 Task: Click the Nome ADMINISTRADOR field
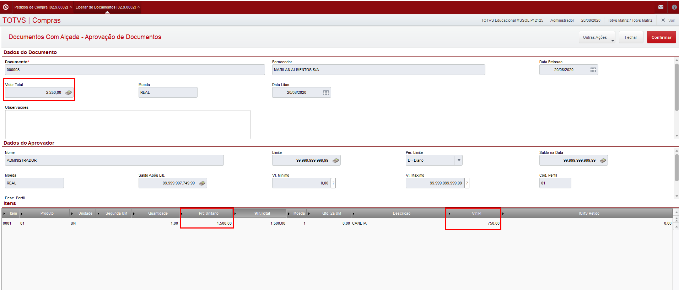[114, 160]
